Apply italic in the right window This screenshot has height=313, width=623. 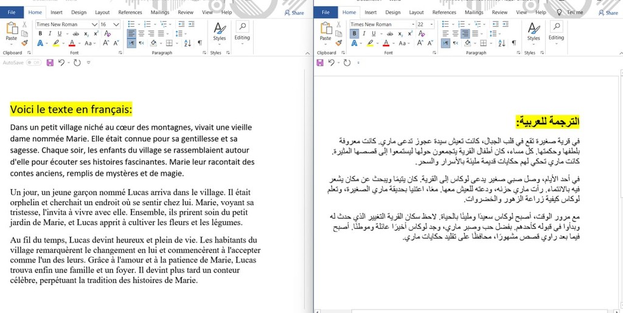click(364, 33)
